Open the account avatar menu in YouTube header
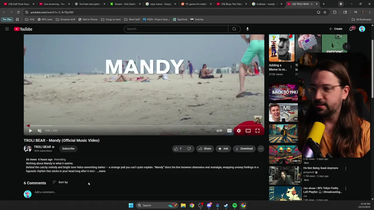 click(362, 29)
